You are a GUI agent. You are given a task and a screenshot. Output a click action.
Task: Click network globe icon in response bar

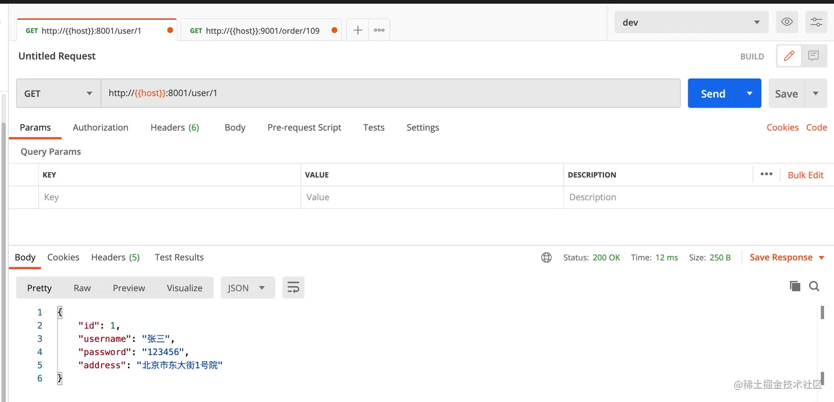click(546, 258)
